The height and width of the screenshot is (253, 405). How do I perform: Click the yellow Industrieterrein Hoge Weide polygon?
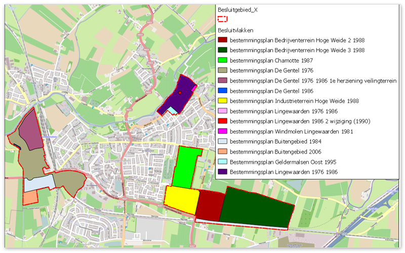pyautogui.click(x=182, y=200)
